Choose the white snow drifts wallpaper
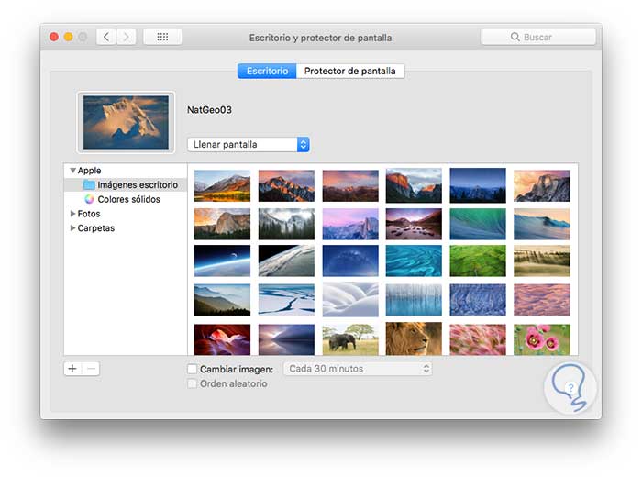642x477 pixels. (350, 299)
